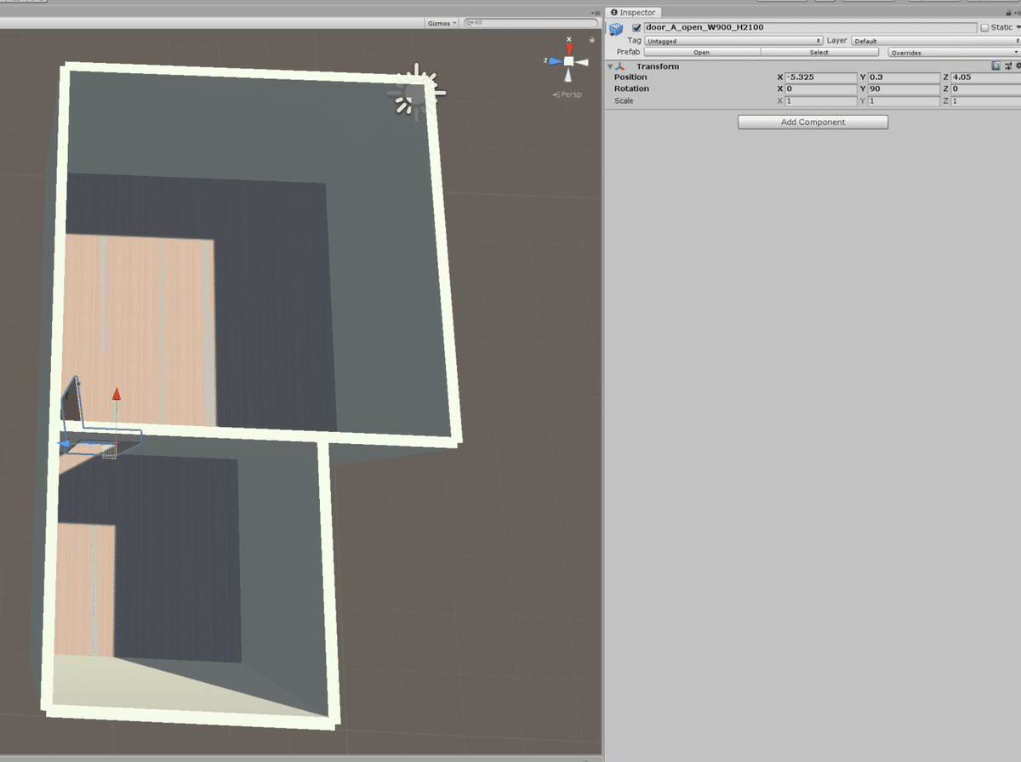The width and height of the screenshot is (1021, 762).
Task: Open the Static flags dropdown arrow
Action: coord(1018,27)
